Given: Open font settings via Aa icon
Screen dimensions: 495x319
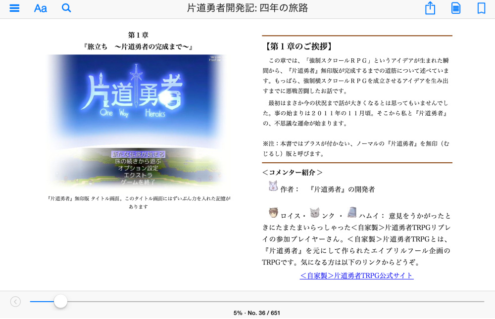Looking at the screenshot, I should coord(41,8).
